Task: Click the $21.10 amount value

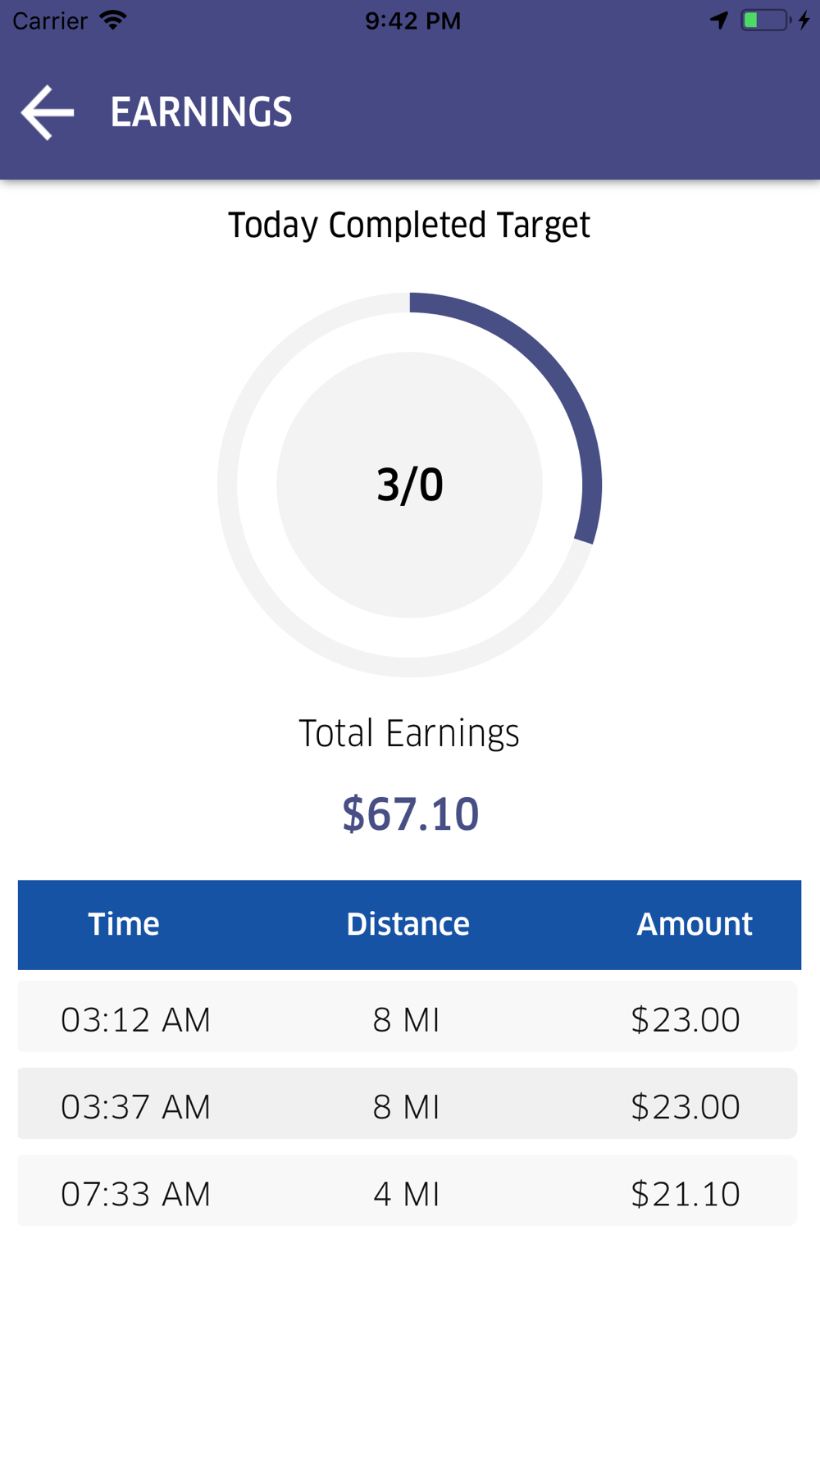Action: [x=686, y=1193]
